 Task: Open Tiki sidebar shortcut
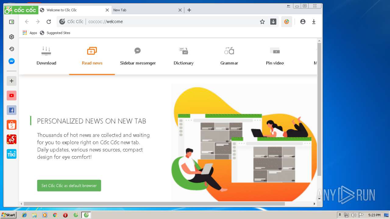(x=12, y=154)
